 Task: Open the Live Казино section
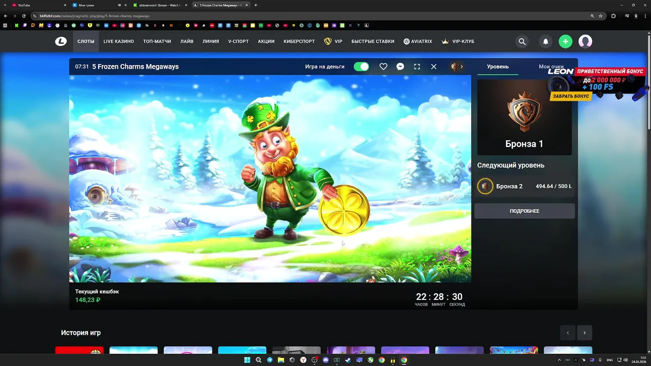pyautogui.click(x=119, y=41)
